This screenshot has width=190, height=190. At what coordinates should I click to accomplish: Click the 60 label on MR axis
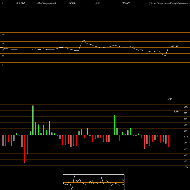coord(185,119)
